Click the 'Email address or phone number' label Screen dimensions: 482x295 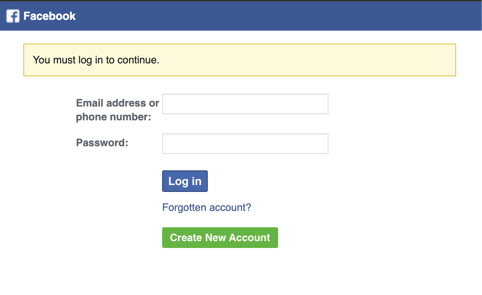pyautogui.click(x=117, y=110)
